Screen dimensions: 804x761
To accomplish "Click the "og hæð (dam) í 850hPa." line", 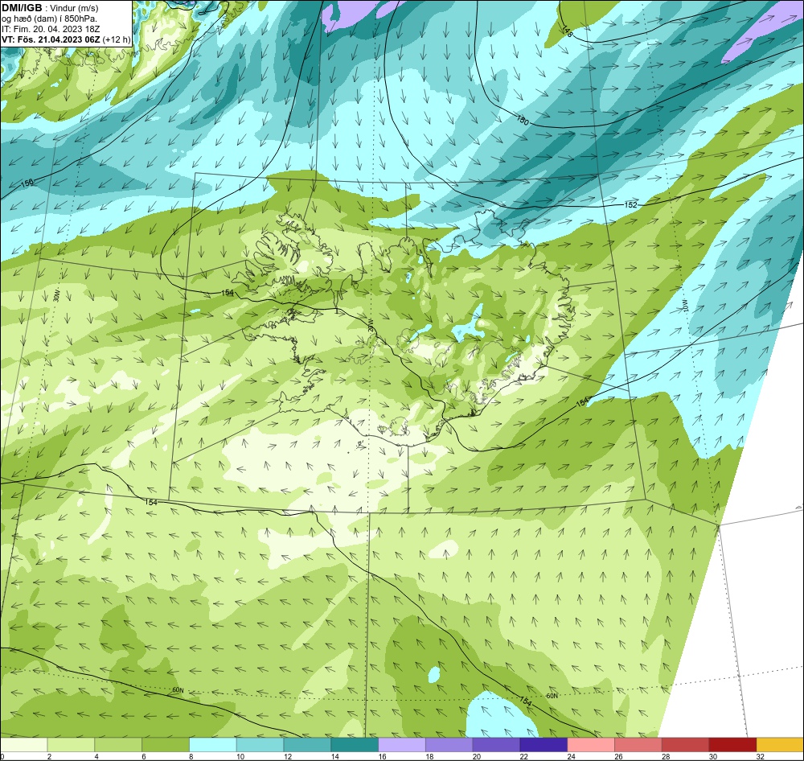I will point(49,19).
